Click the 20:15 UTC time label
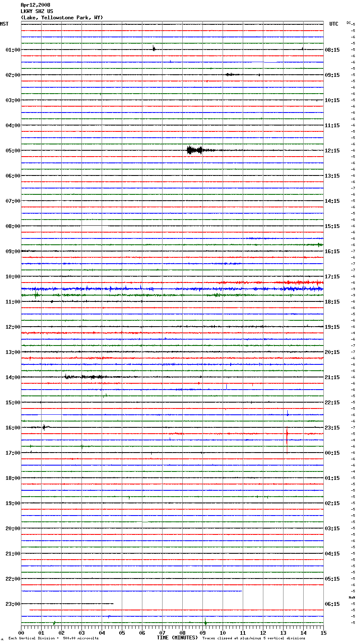357x644 pixels. 332,352
